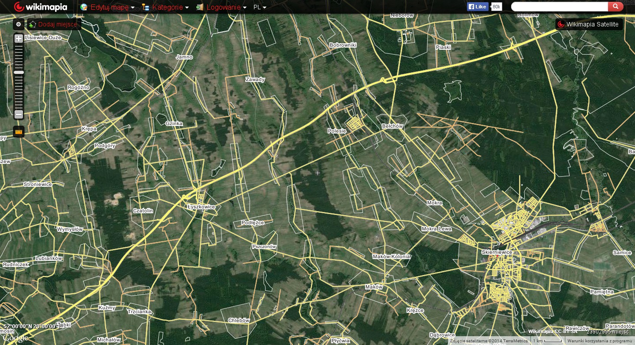Viewport: 635px width, 345px height.
Task: Click the Gzinka place label
Action: coord(174,123)
